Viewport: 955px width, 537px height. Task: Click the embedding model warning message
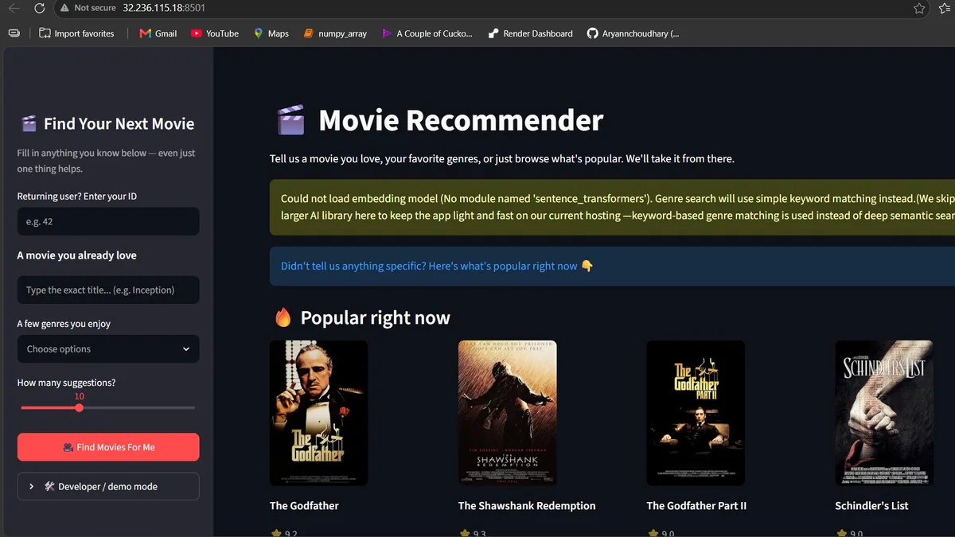(x=612, y=207)
